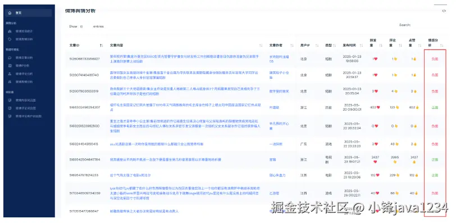Viewport: 456px width, 223px height.
Task: Click the speech-bubble icon beside 微博文章分析
Action: (10, 58)
